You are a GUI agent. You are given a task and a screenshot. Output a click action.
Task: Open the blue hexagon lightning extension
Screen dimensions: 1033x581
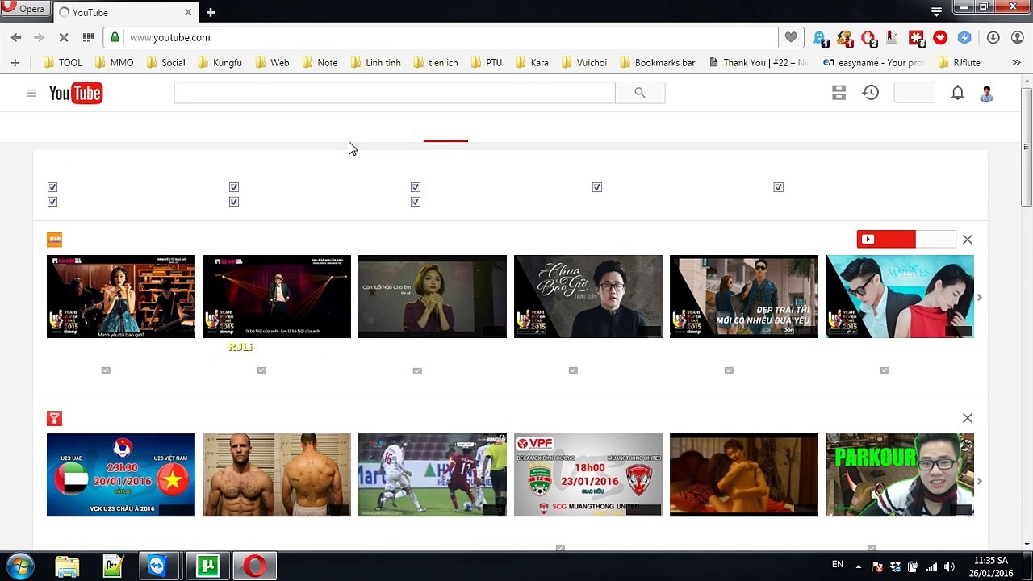click(964, 37)
